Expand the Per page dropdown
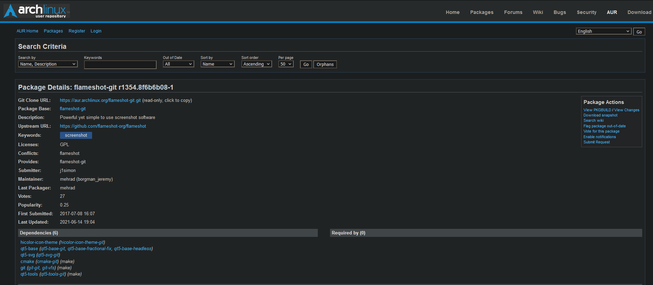The image size is (653, 285). (286, 64)
